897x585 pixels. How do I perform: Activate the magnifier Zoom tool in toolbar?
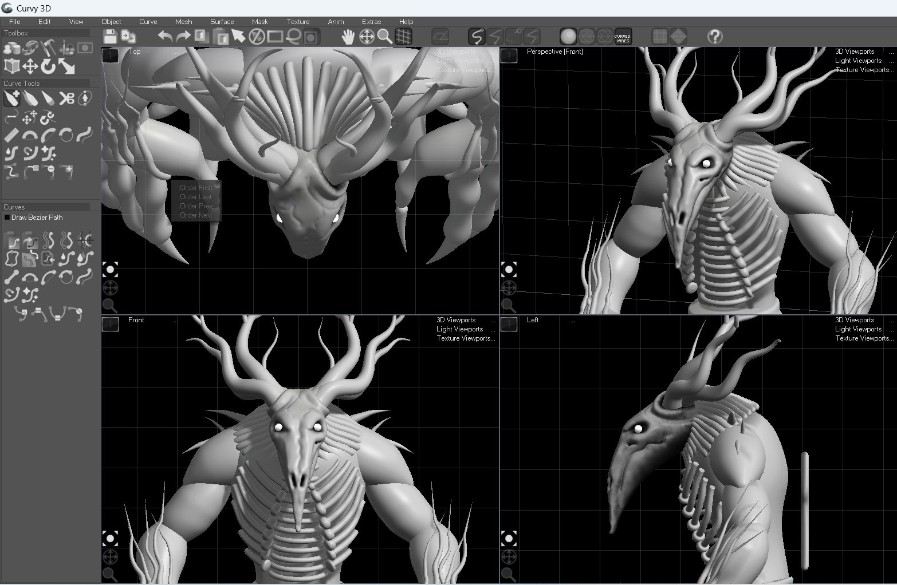(385, 37)
